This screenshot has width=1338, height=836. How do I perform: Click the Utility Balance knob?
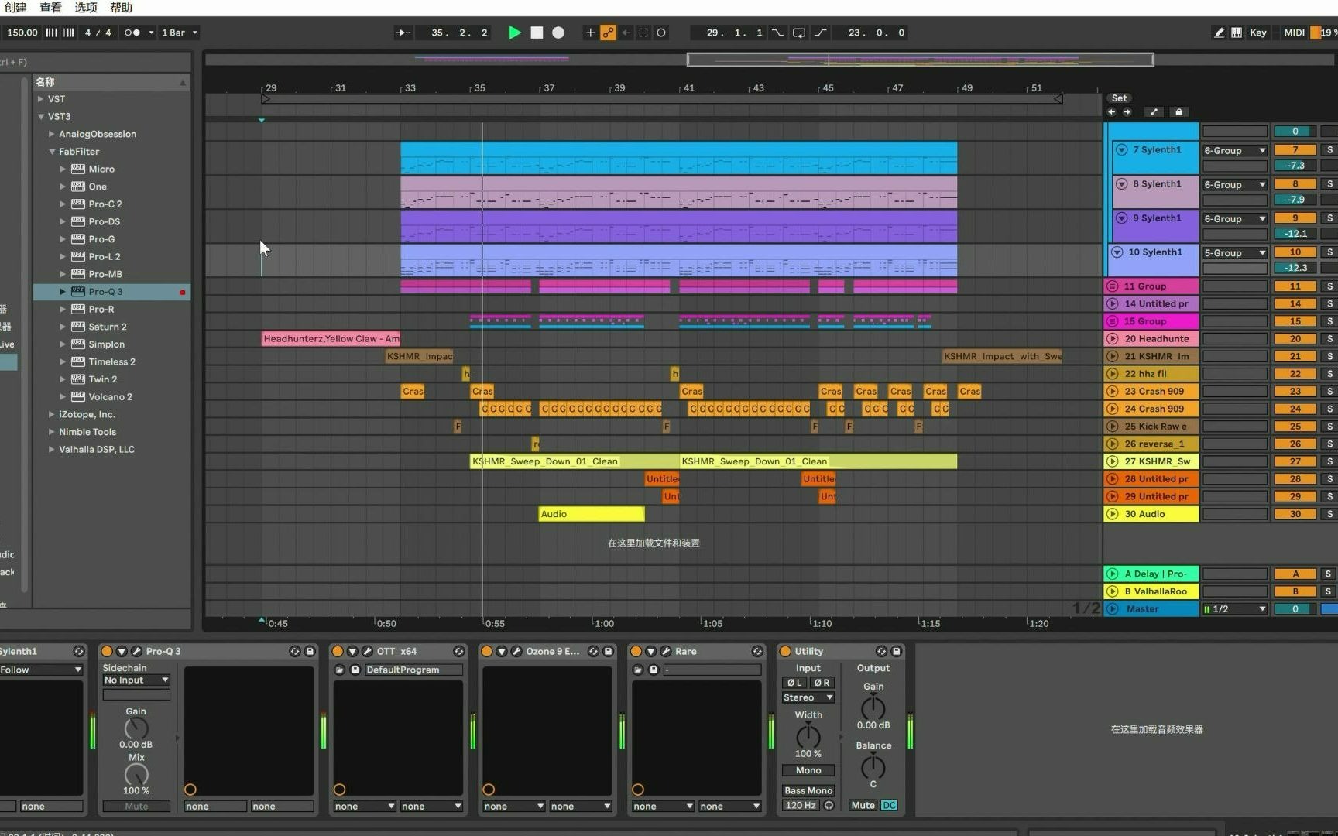pos(873,766)
